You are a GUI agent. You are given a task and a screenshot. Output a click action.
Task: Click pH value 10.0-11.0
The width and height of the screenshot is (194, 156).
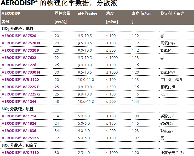[86, 80]
